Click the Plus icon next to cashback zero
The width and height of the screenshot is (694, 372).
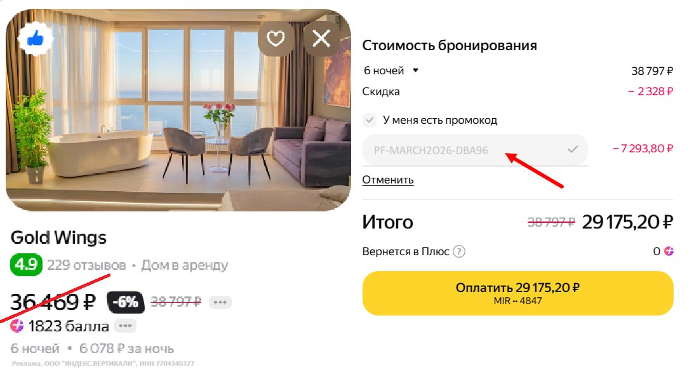pos(669,251)
